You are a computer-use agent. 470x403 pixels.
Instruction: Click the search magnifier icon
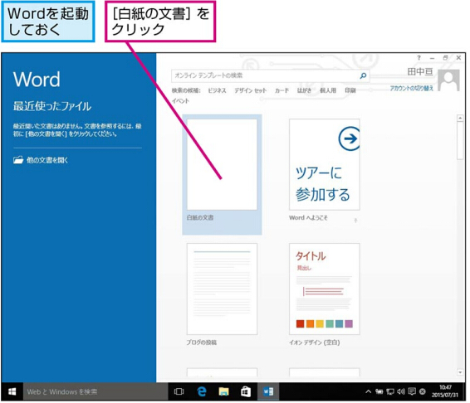point(363,75)
